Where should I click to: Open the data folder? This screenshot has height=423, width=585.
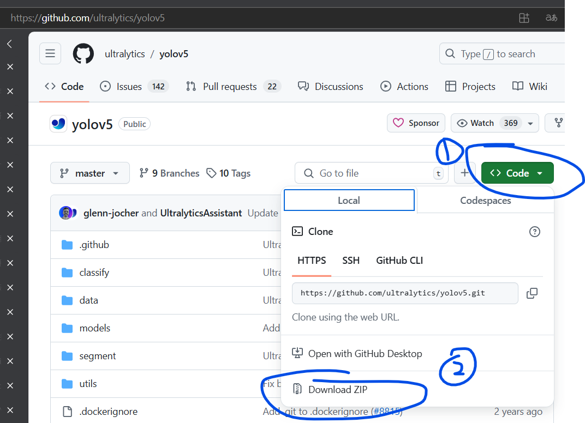point(89,300)
